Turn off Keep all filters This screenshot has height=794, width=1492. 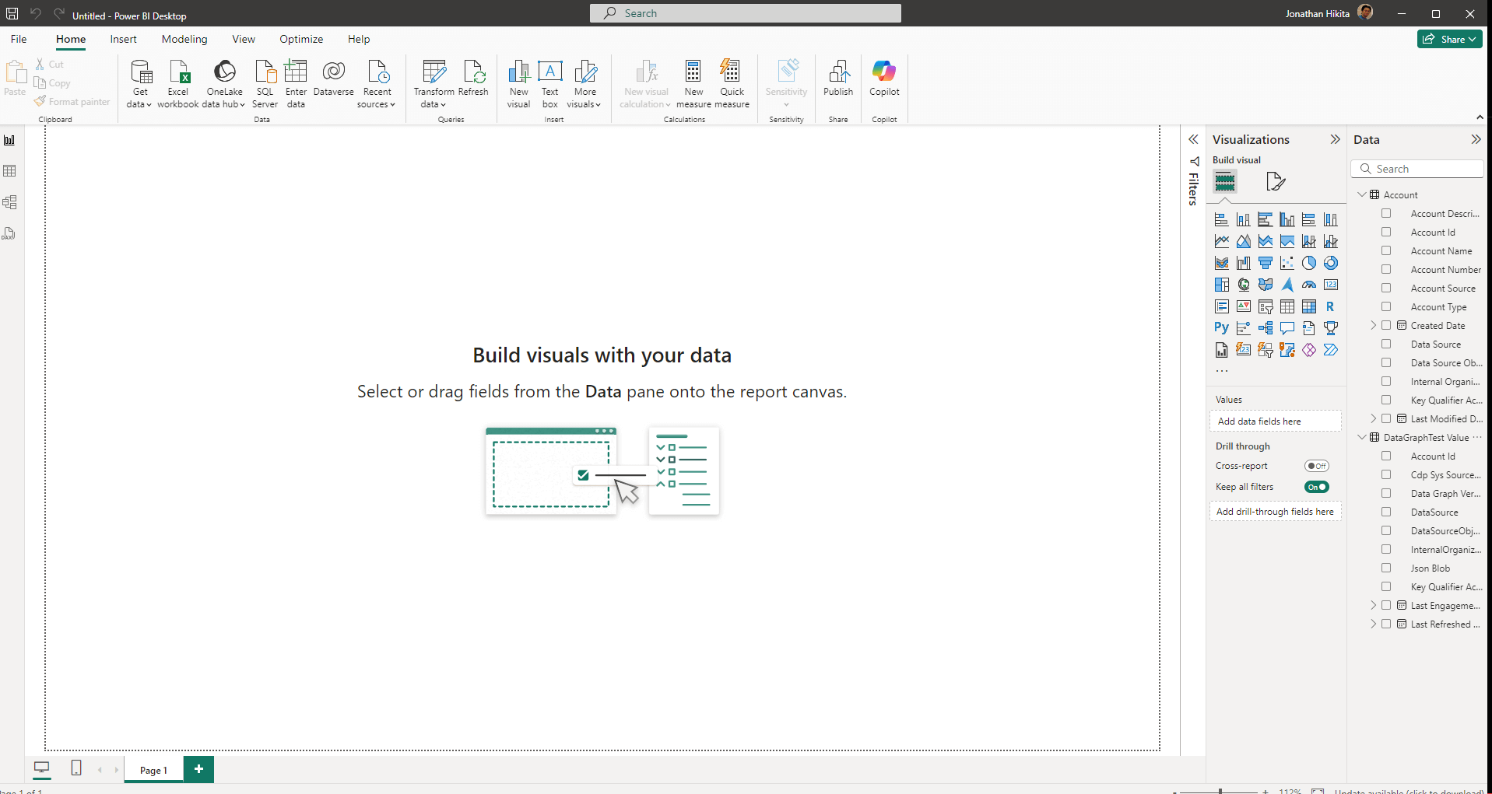[x=1317, y=487]
